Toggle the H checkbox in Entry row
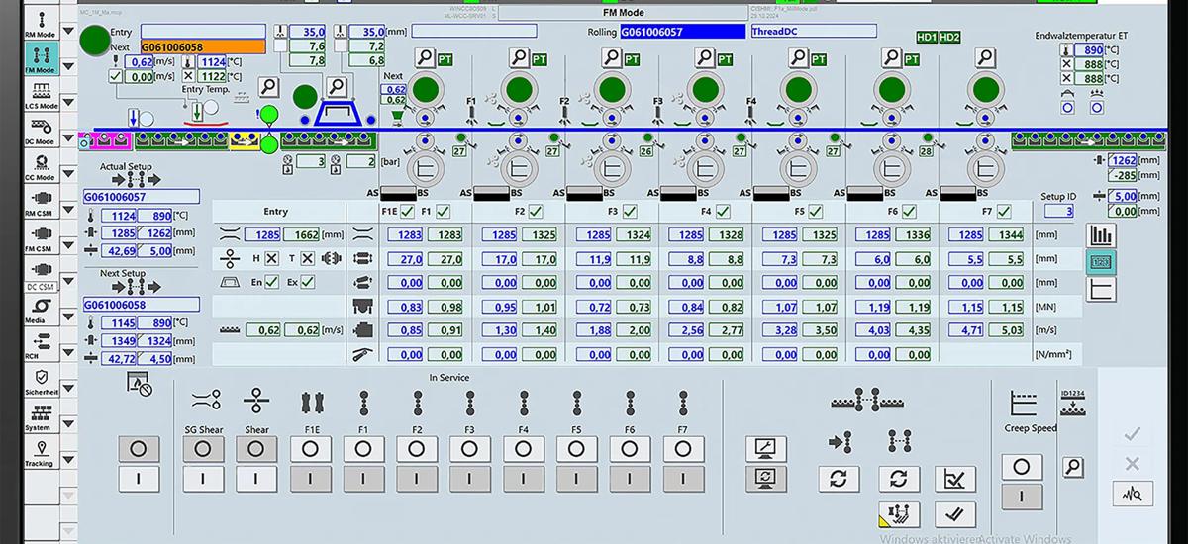This screenshot has height=544, width=1188. pos(271,258)
